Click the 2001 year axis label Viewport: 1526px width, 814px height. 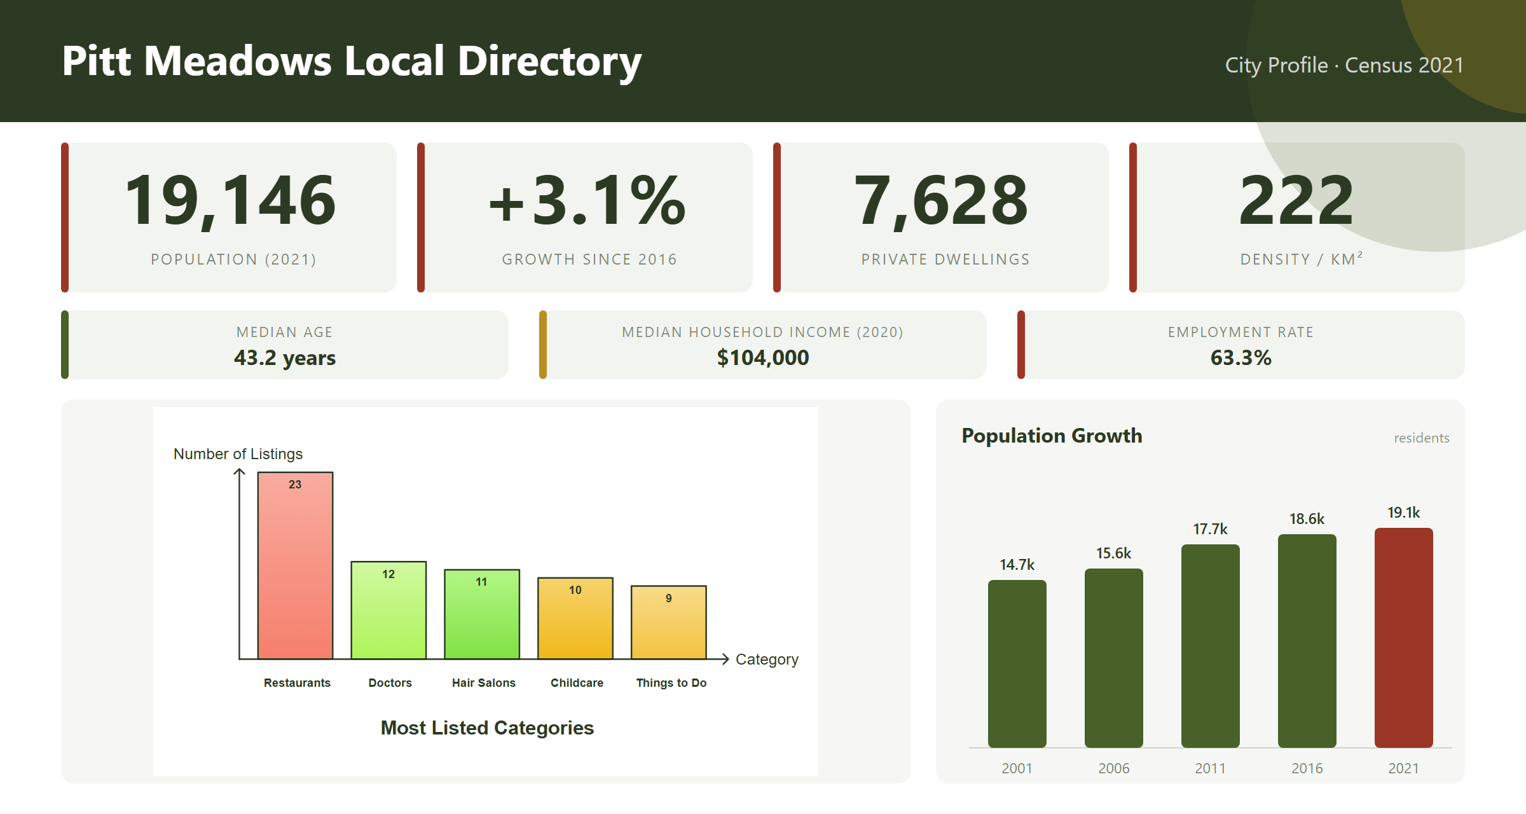coord(1017,768)
